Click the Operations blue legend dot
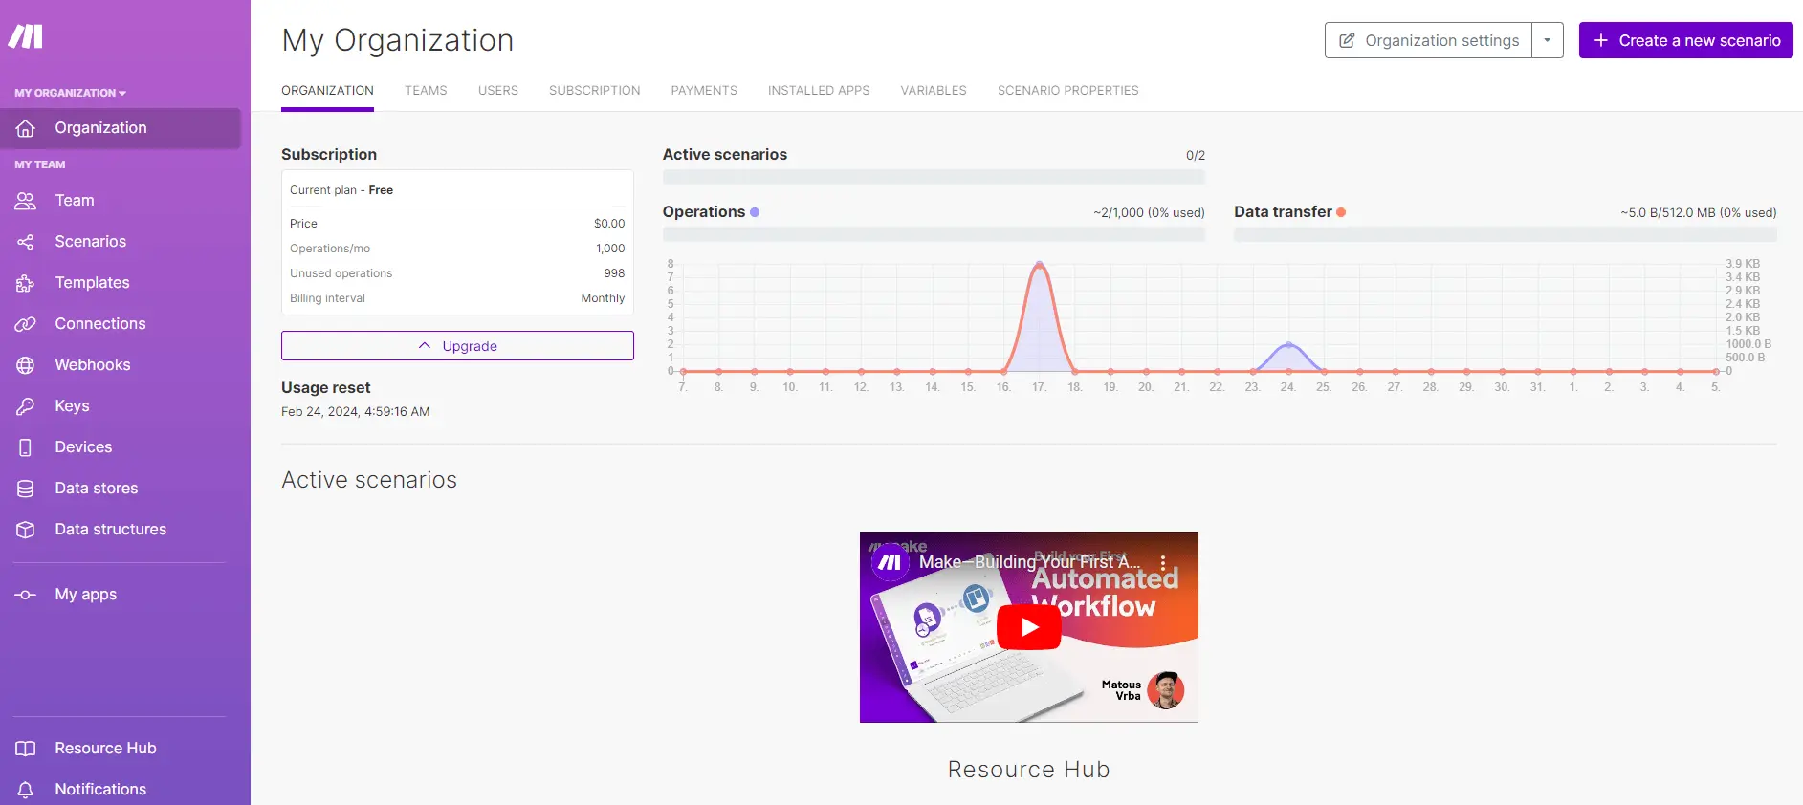Screen dimensions: 1803x805 (x=755, y=212)
